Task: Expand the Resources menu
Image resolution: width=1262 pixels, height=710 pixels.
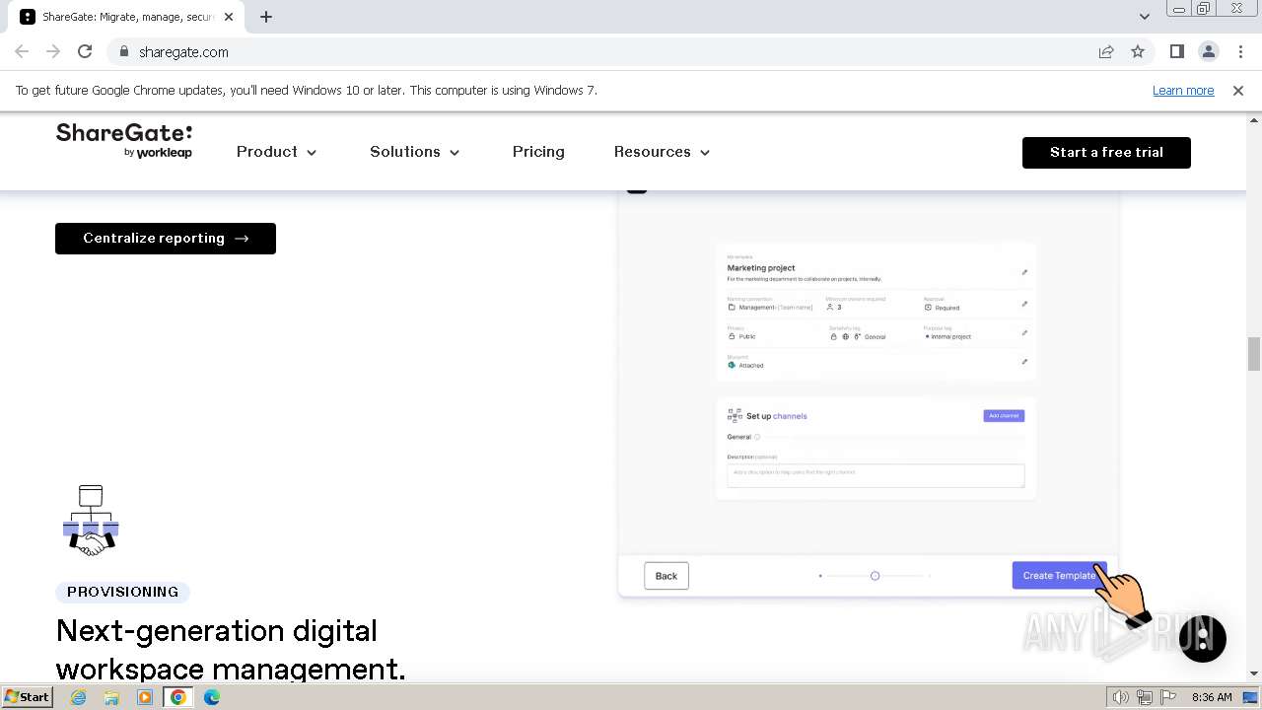Action: pyautogui.click(x=662, y=152)
